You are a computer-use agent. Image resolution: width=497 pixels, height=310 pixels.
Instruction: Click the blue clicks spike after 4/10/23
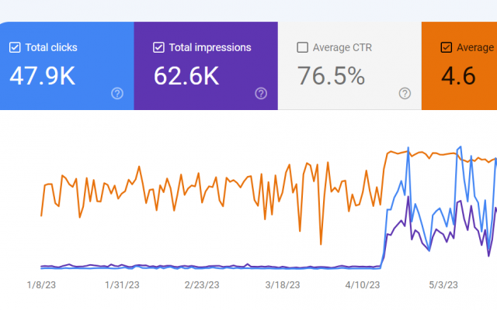tap(408, 146)
